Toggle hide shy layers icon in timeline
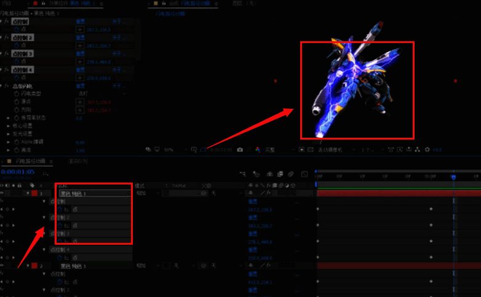 click(269, 174)
